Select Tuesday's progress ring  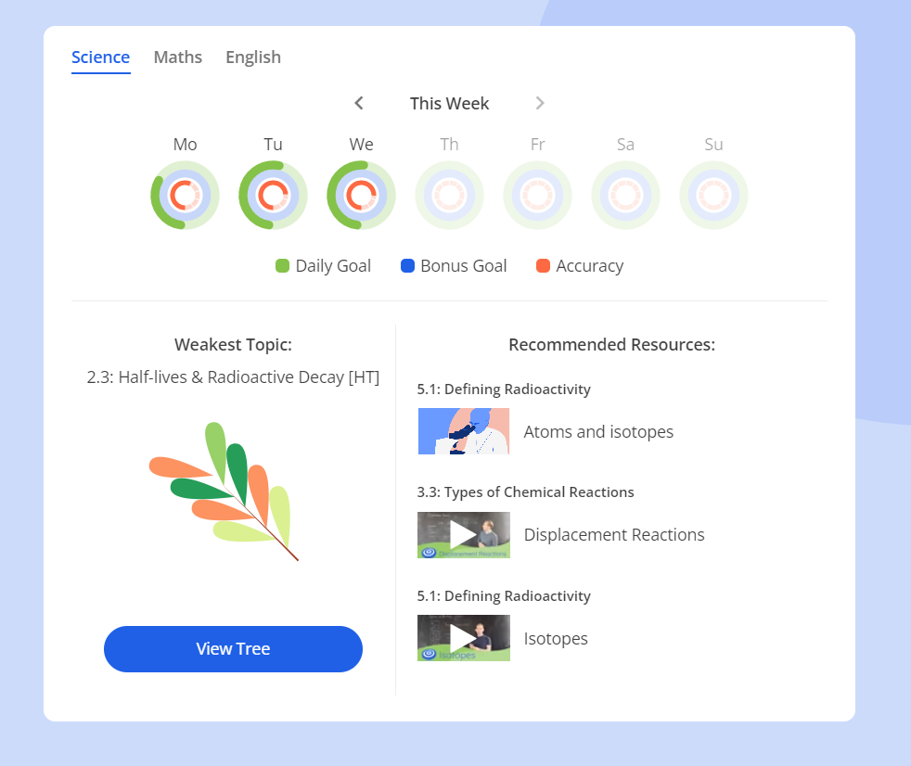(x=273, y=195)
